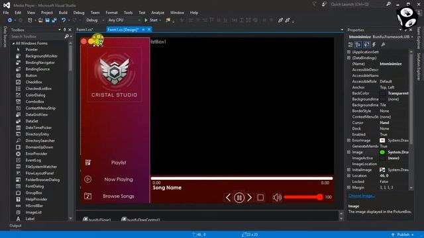Click the Choose Image link in Properties

click(x=362, y=196)
